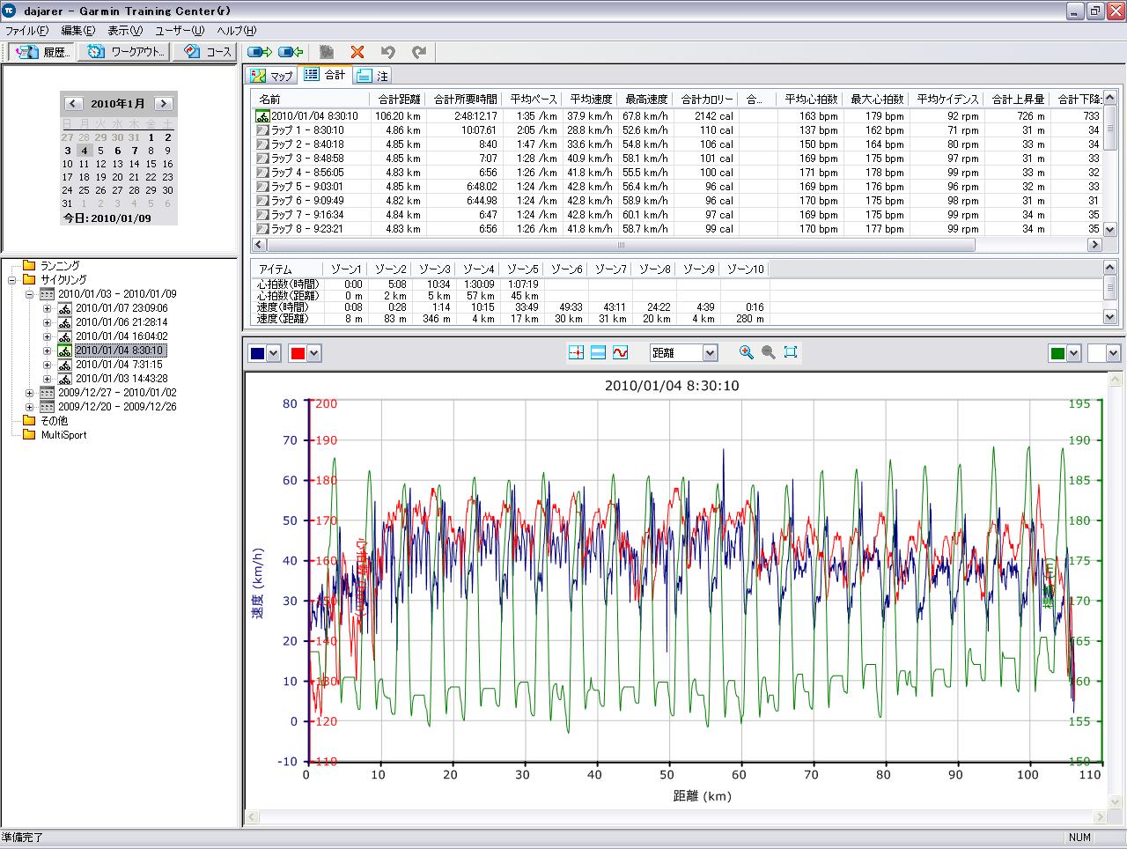Go to next month in calendar
The width and height of the screenshot is (1127, 849).
click(x=163, y=104)
